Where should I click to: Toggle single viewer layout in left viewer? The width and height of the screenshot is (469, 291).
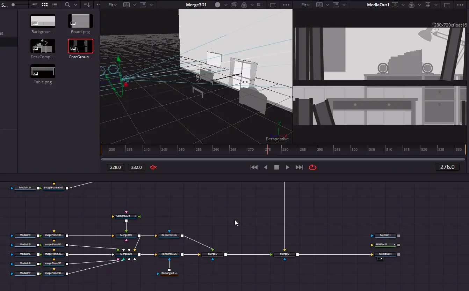click(273, 5)
